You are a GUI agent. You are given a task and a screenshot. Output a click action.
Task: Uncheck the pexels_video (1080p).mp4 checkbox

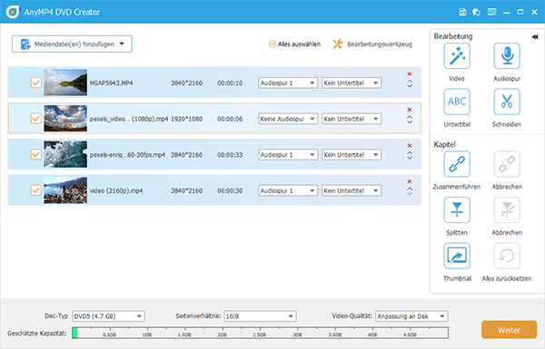point(36,119)
